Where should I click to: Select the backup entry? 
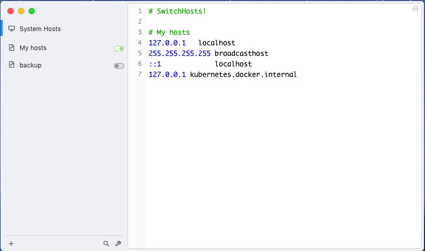coord(64,65)
